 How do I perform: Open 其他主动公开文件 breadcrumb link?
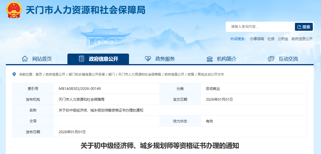coord(210,74)
